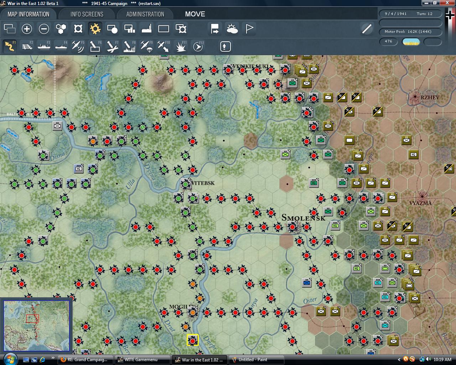The image size is (456, 365).
Task: Click the up-arrow box toolbar button
Action: pos(226,46)
